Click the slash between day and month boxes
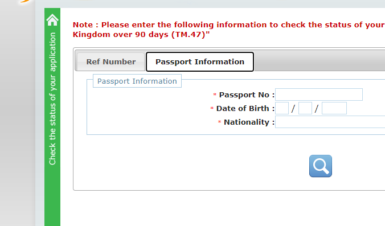The width and height of the screenshot is (385, 226). 293,109
